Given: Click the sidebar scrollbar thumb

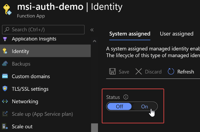Looking at the screenshot, I should [x=94, y=127].
